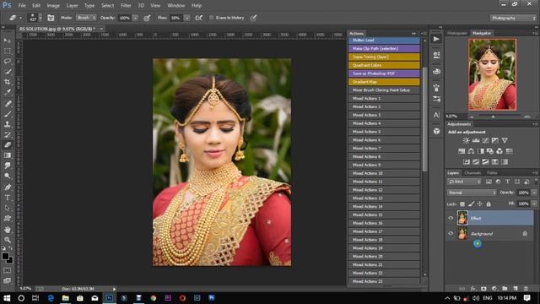Delete layer with the trash icon

526,289
